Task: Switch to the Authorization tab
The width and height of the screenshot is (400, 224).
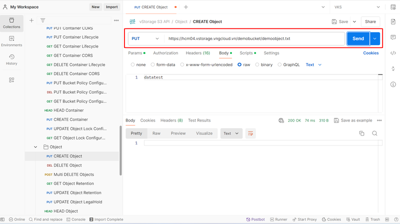Action: point(165,53)
